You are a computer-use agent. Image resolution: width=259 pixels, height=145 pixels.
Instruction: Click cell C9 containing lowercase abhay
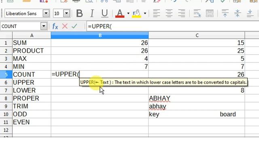click(x=197, y=106)
